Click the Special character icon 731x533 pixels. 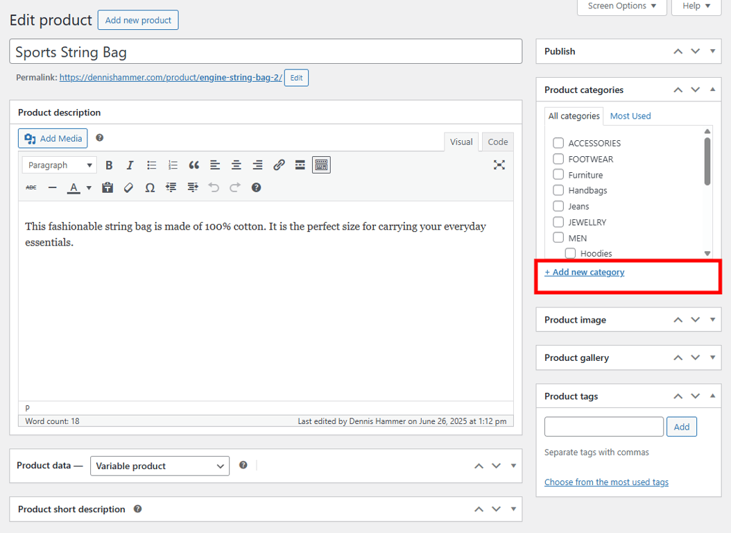pyautogui.click(x=150, y=187)
